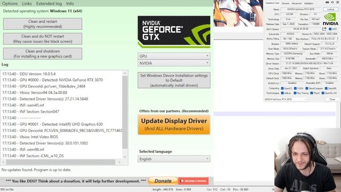Click the log horizontal scroll-right arrow
The height and width of the screenshot is (192, 341).
[119, 162]
